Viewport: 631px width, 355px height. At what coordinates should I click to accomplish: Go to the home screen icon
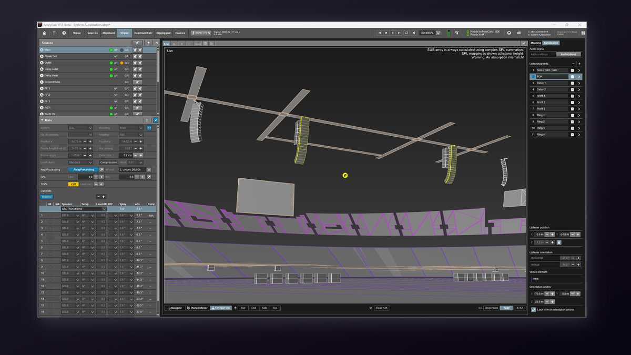tap(45, 33)
